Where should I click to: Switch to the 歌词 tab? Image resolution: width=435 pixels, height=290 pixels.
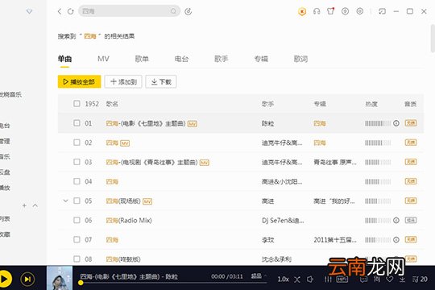(x=300, y=59)
